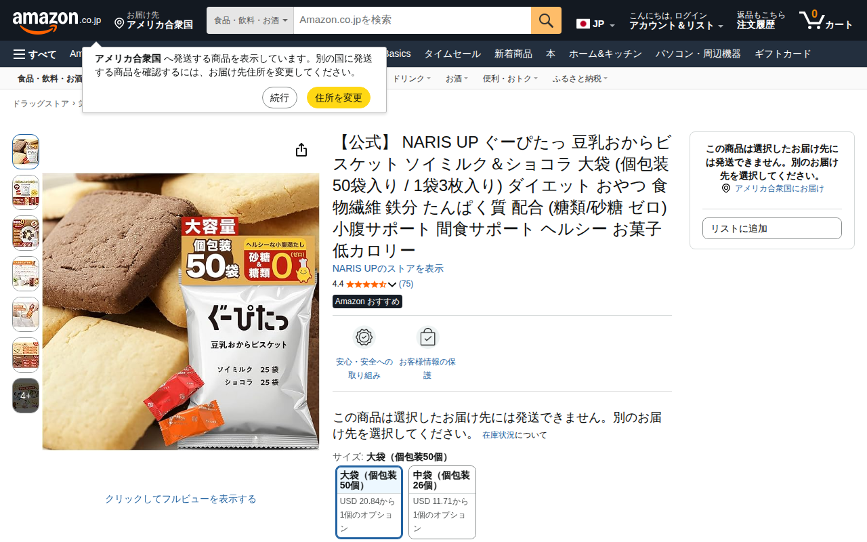This screenshot has width=867, height=542.
Task: Click the 住所を変更 yellow button
Action: point(339,98)
